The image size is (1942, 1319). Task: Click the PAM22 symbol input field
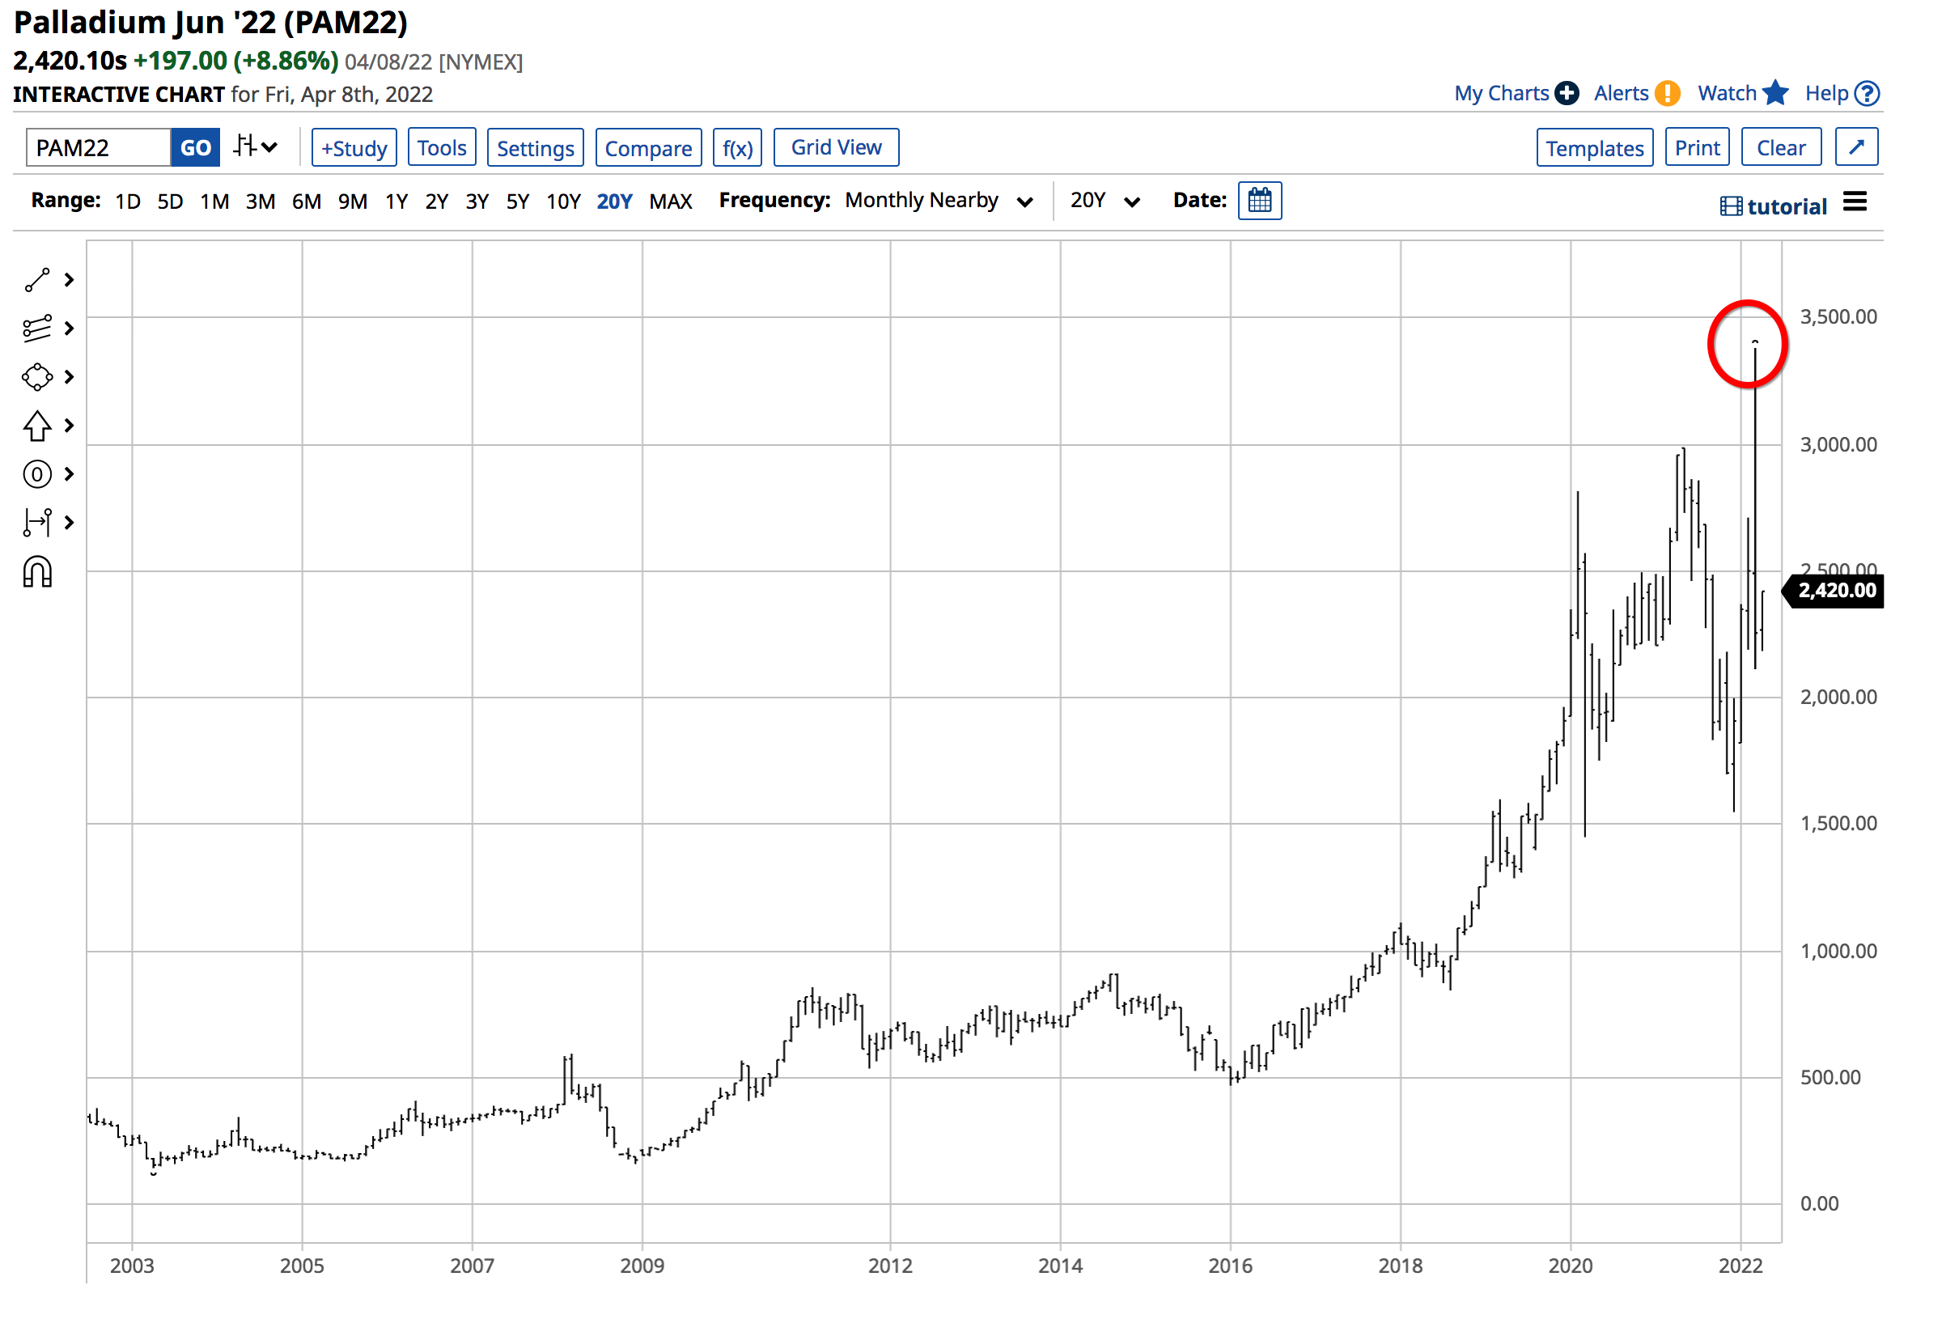[99, 148]
